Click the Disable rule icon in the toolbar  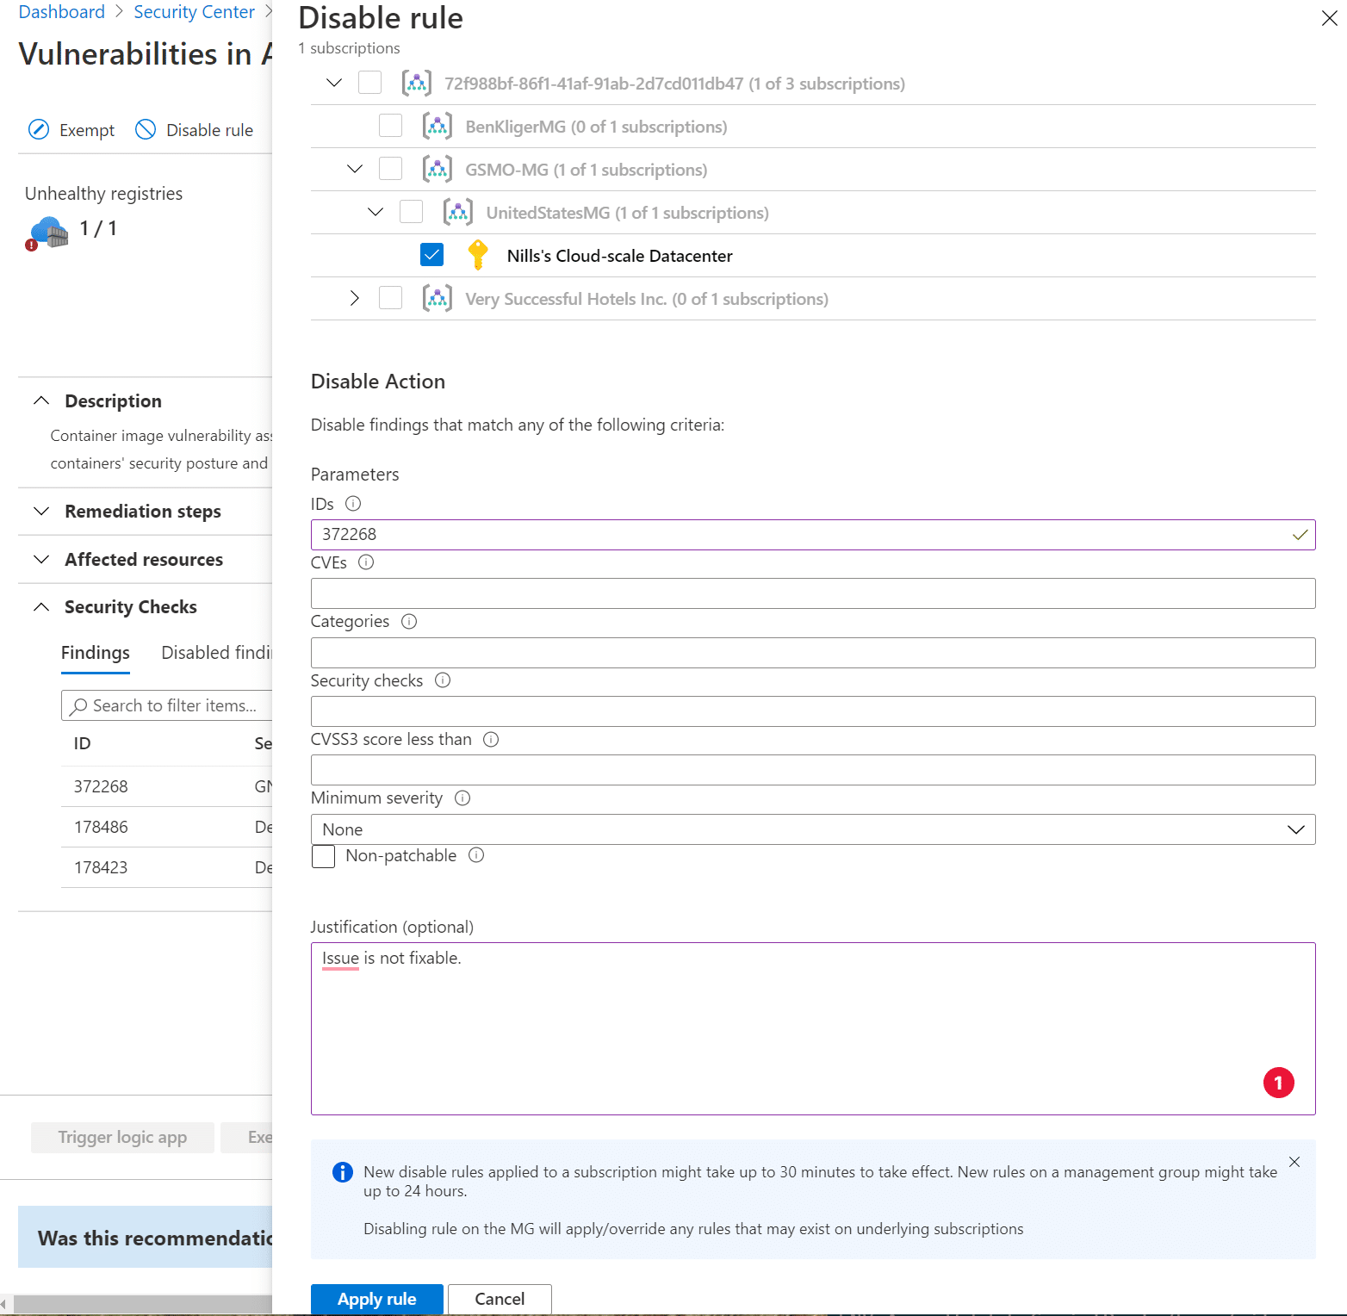145,129
